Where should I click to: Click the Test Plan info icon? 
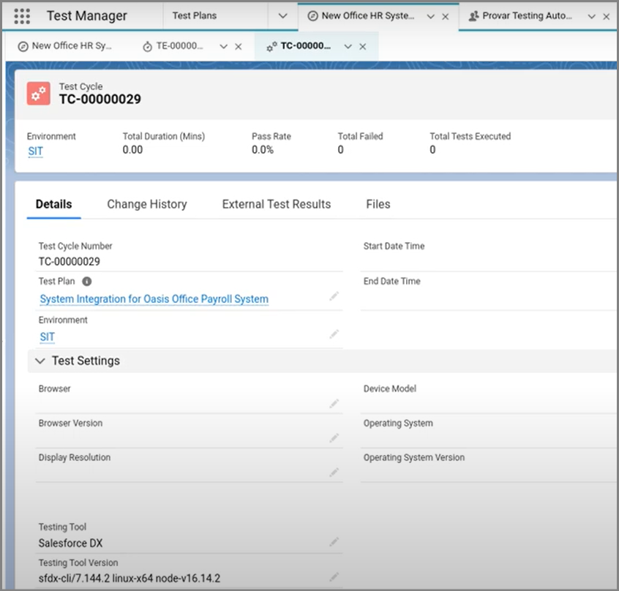pos(87,282)
